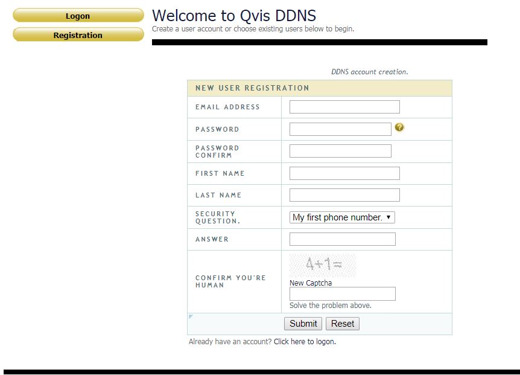Image resolution: width=520 pixels, height=375 pixels.
Task: Open the Security Question dropdown
Action: click(341, 217)
